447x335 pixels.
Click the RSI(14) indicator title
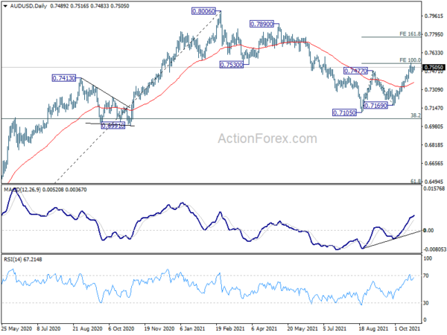point(12,260)
